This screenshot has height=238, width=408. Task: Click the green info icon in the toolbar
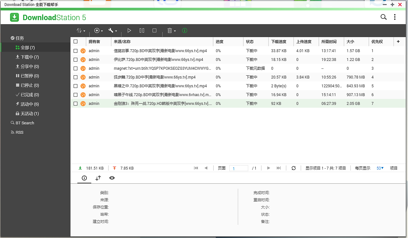click(185, 30)
